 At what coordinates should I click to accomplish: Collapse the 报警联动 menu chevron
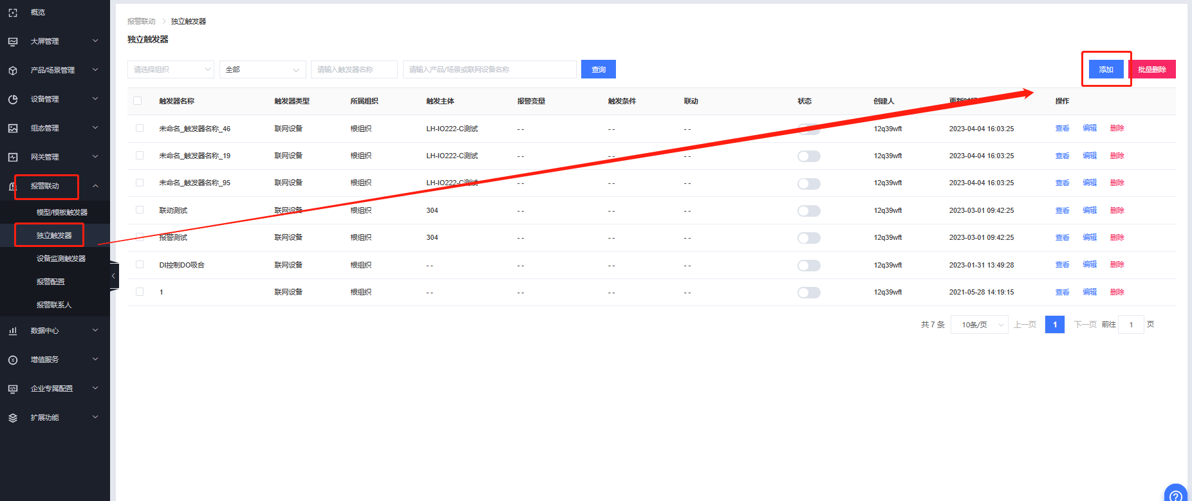tap(95, 186)
